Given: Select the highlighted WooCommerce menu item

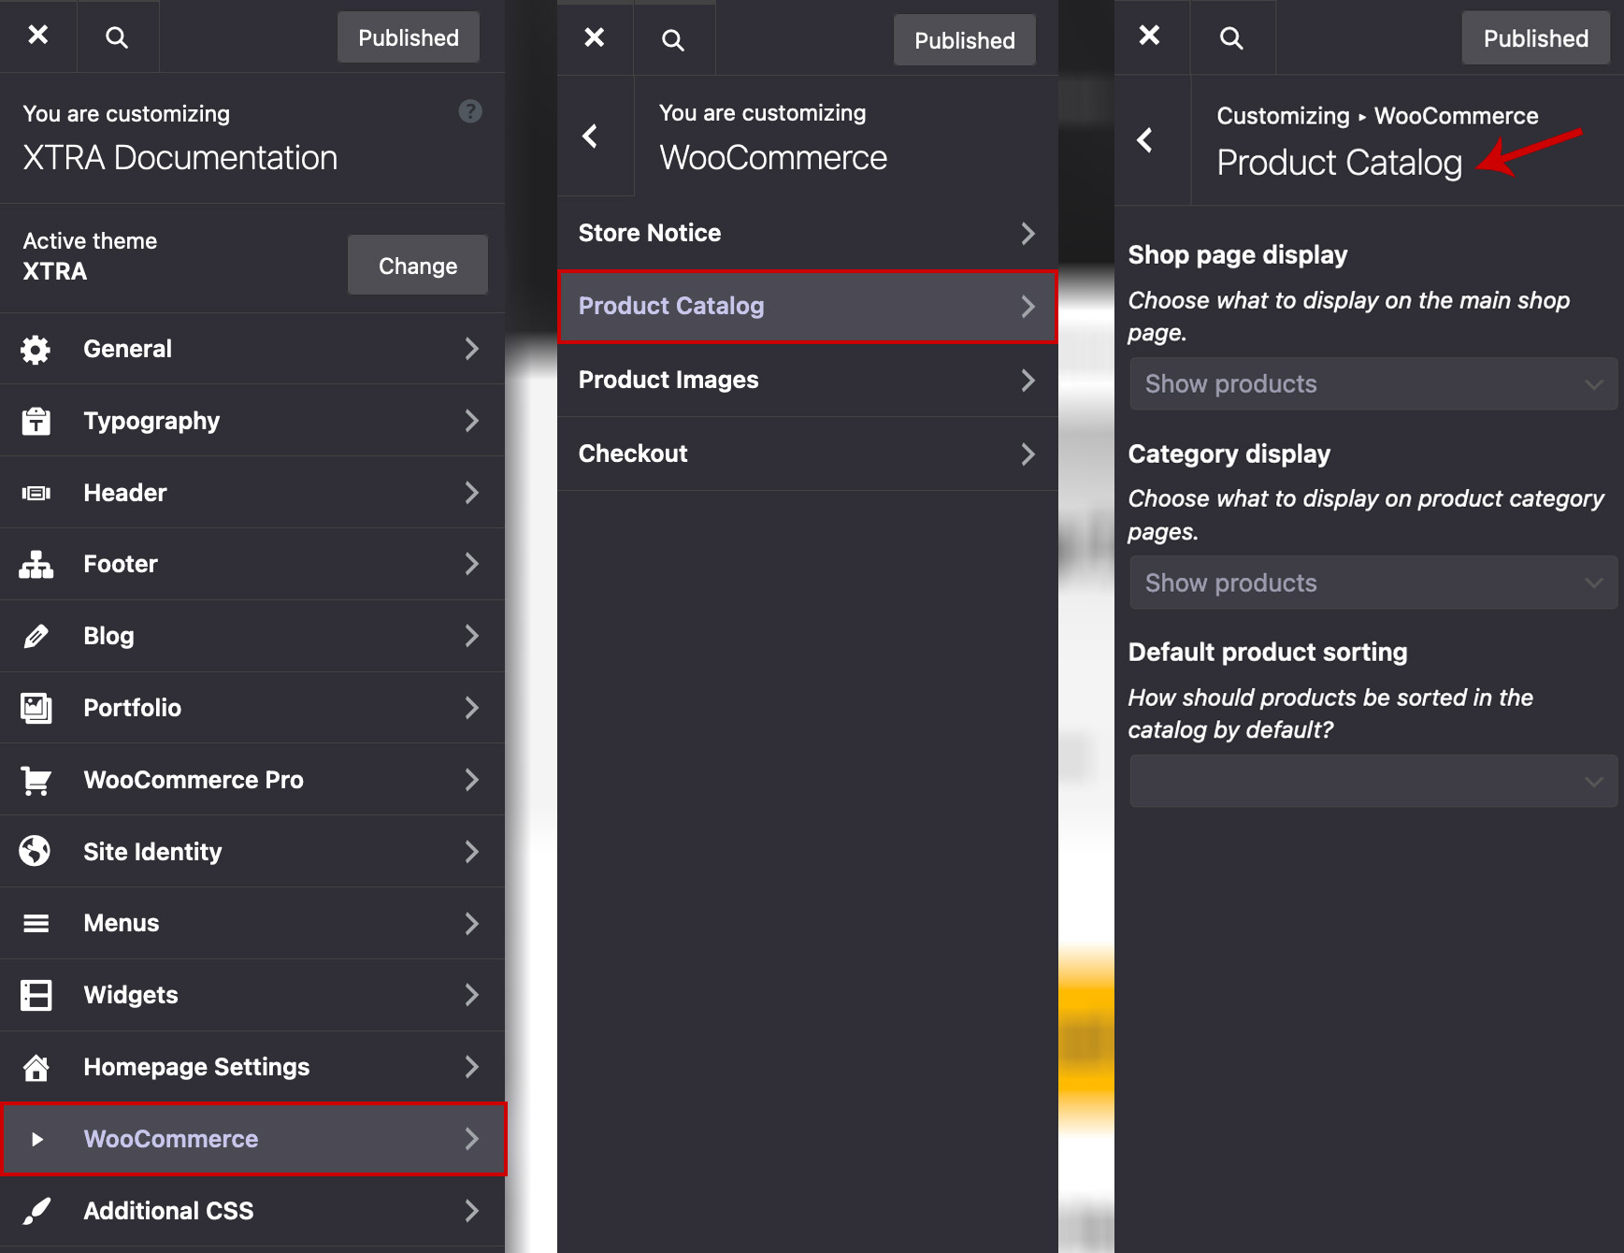Looking at the screenshot, I should [x=252, y=1139].
